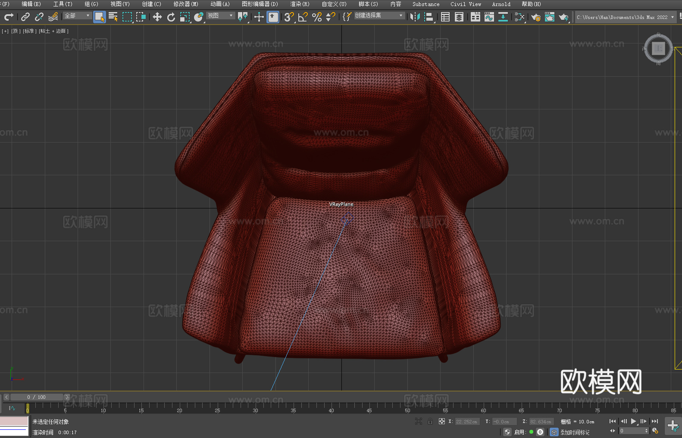Click the Z coordinate field
This screenshot has height=438, width=682.
[x=541, y=422]
